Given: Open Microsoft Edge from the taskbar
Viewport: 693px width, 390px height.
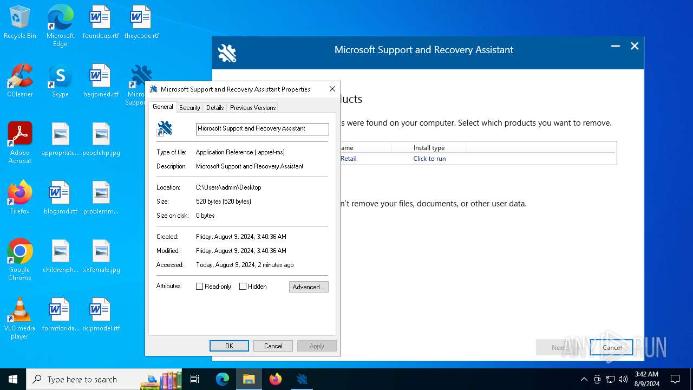Looking at the screenshot, I should (223, 379).
